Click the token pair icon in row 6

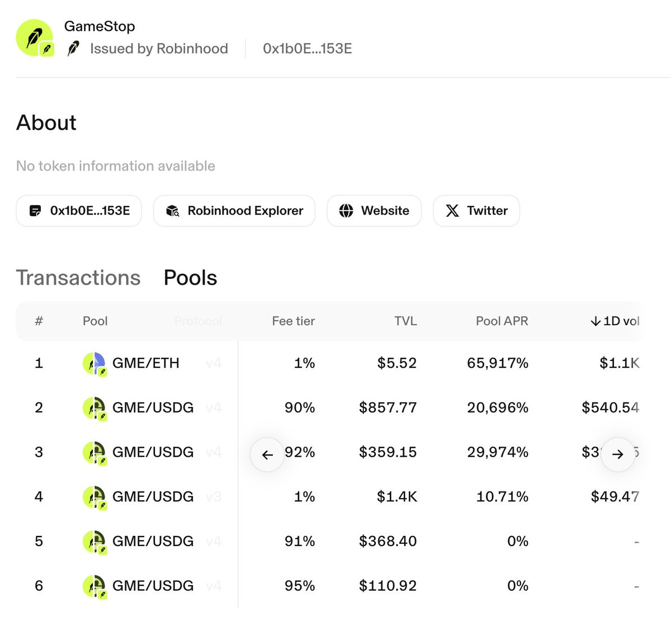tap(94, 587)
